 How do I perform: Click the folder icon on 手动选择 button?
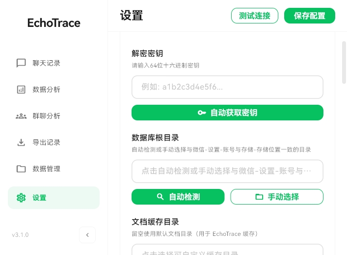[x=259, y=197]
